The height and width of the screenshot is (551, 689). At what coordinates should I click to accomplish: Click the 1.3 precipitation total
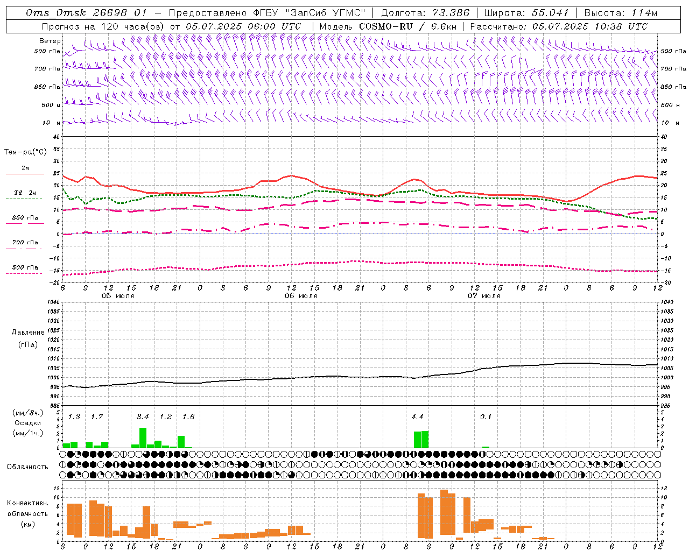click(x=74, y=416)
